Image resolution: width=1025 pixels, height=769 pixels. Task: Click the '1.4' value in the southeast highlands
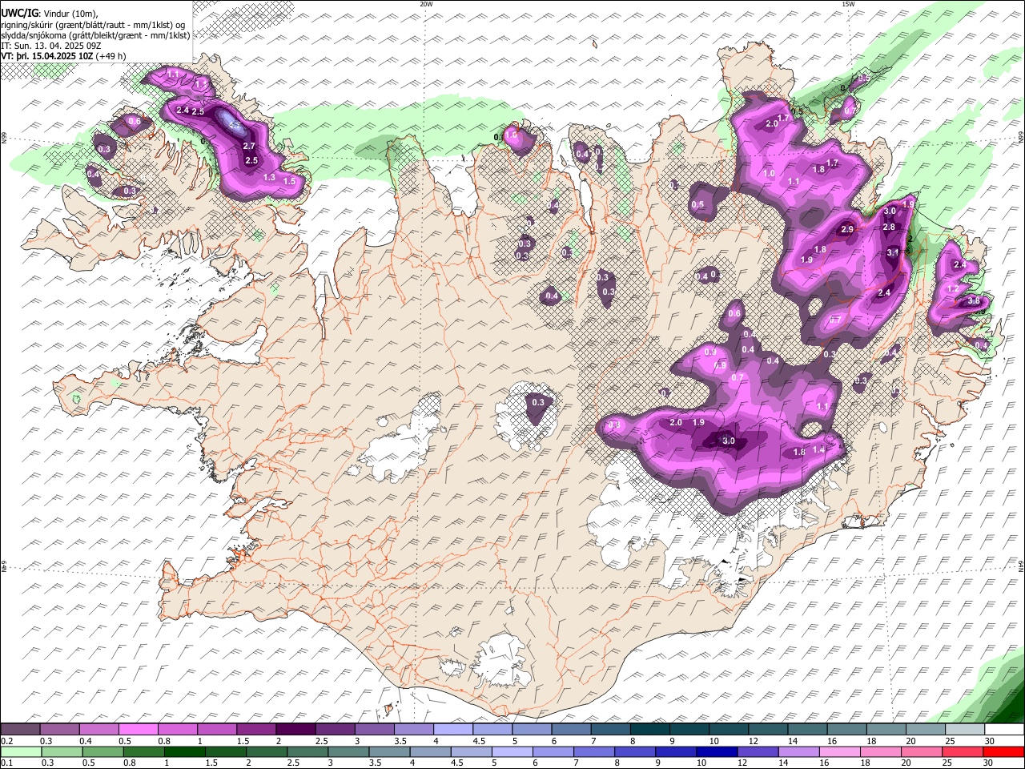pos(818,450)
